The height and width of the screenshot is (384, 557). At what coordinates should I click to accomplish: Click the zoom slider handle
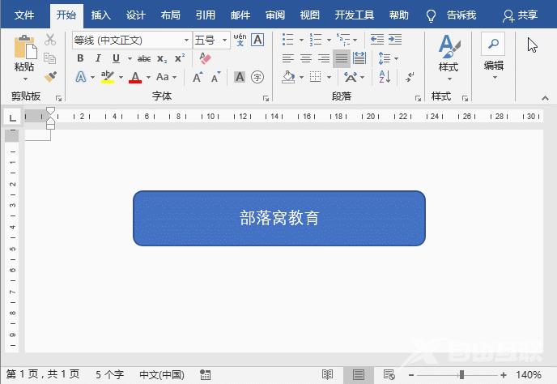click(461, 374)
